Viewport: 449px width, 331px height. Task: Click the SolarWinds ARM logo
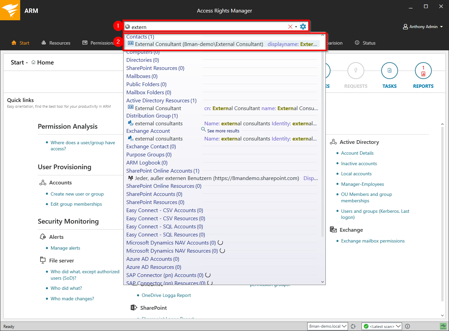[x=10, y=10]
